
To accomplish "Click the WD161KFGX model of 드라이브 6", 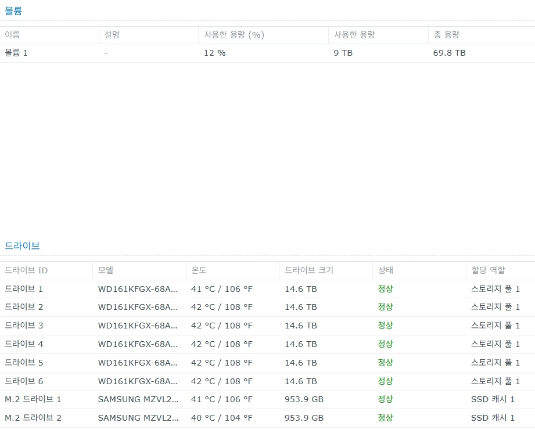I will 138,381.
